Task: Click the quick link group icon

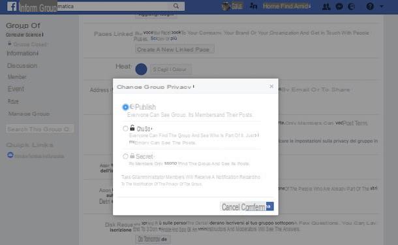Action: click(10, 155)
